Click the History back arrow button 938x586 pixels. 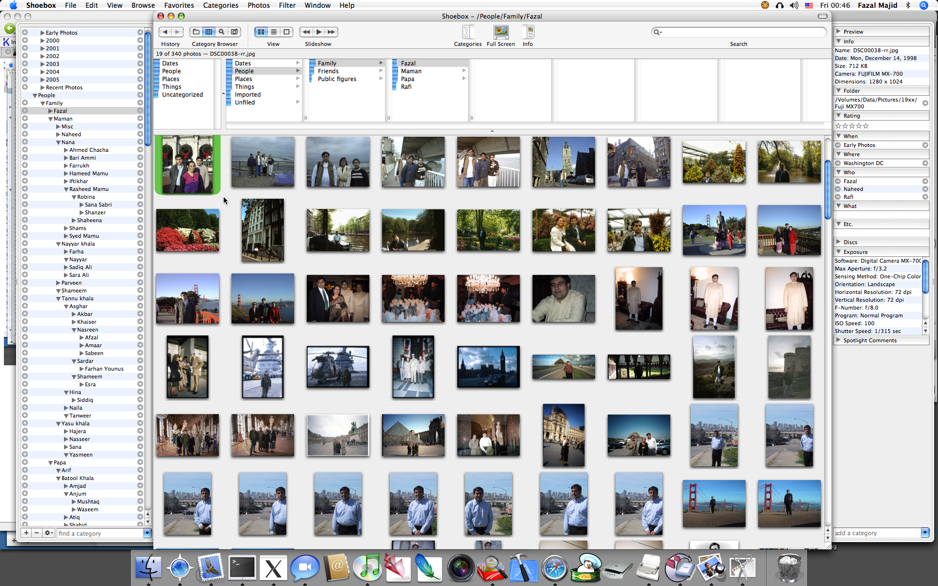165,32
